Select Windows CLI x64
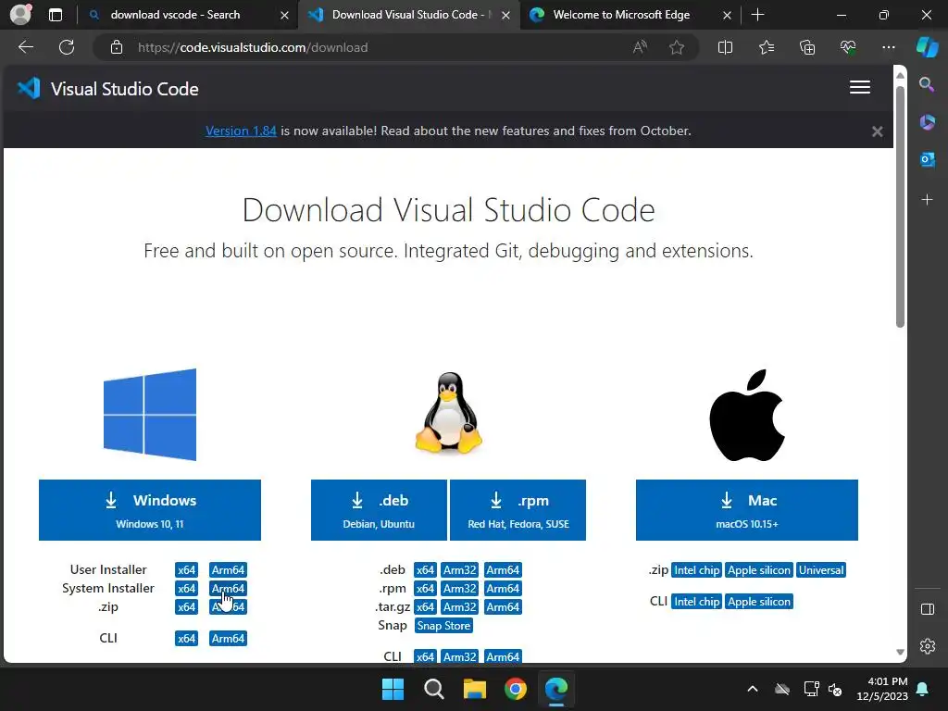 pos(186,638)
